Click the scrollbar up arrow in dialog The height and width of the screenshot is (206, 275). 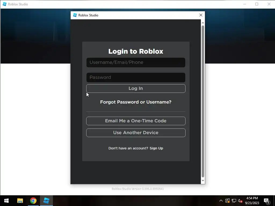tap(203, 23)
